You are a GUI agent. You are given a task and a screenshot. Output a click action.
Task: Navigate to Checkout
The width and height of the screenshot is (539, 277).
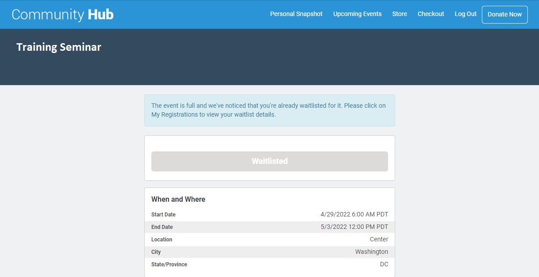pyautogui.click(x=430, y=14)
